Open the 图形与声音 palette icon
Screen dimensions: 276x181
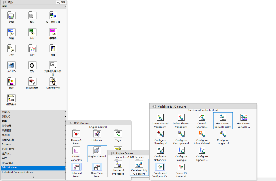pyautogui.click(x=32, y=82)
